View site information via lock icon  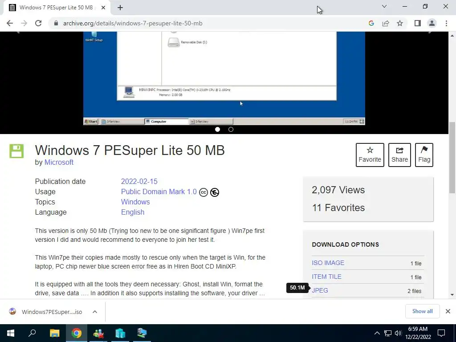56,23
